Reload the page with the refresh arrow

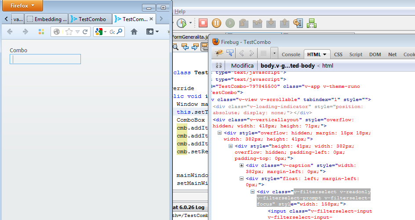click(x=85, y=32)
